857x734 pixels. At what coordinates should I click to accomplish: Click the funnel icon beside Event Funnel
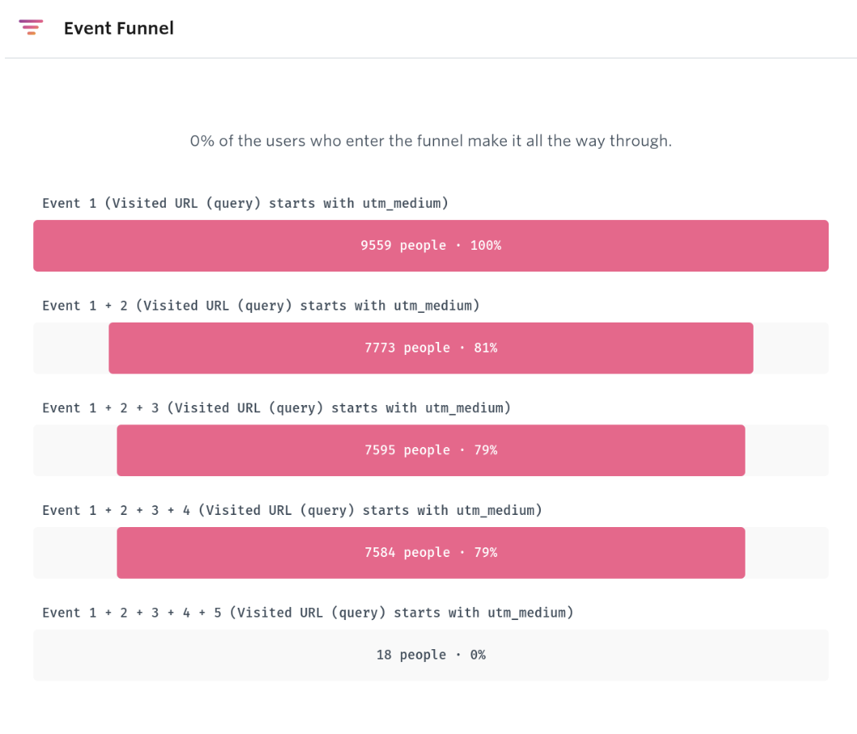[31, 27]
